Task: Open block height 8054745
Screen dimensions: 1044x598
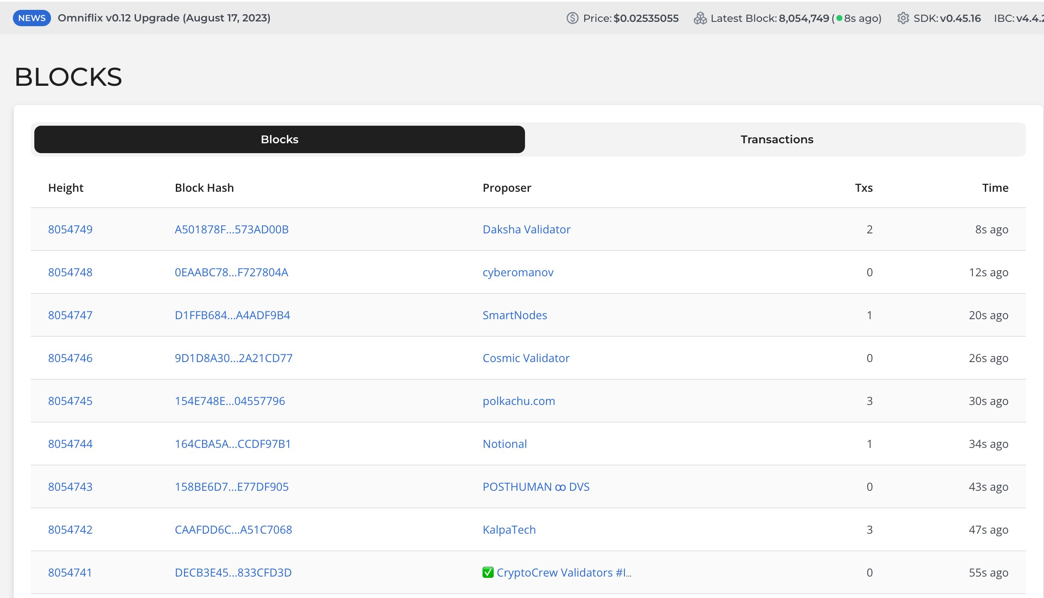Action: click(70, 401)
